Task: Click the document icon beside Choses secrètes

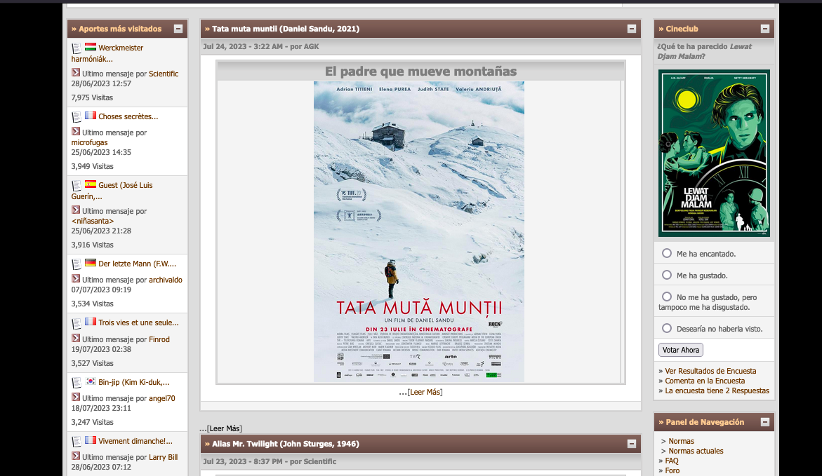Action: 77,117
